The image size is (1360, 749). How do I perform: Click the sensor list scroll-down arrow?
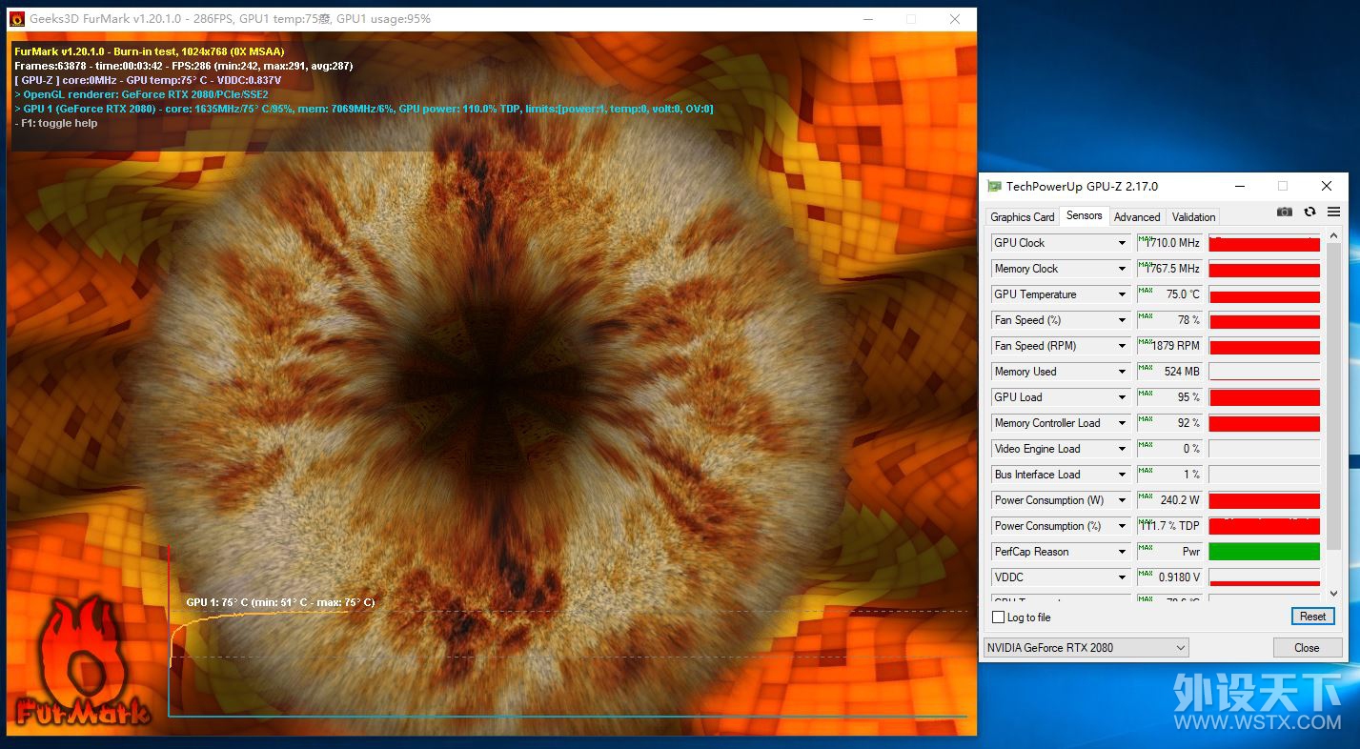1333,593
